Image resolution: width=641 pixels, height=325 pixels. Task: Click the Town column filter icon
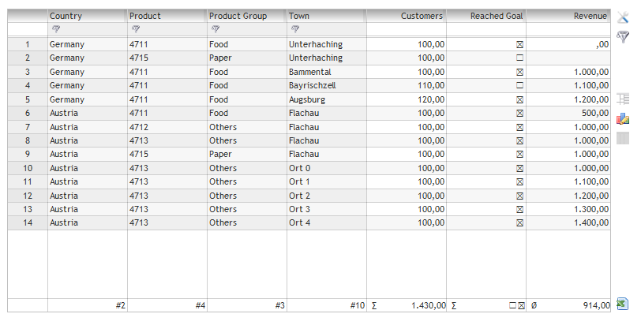coord(294,29)
